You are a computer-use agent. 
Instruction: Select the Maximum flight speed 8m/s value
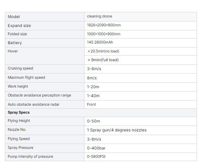click(x=92, y=78)
